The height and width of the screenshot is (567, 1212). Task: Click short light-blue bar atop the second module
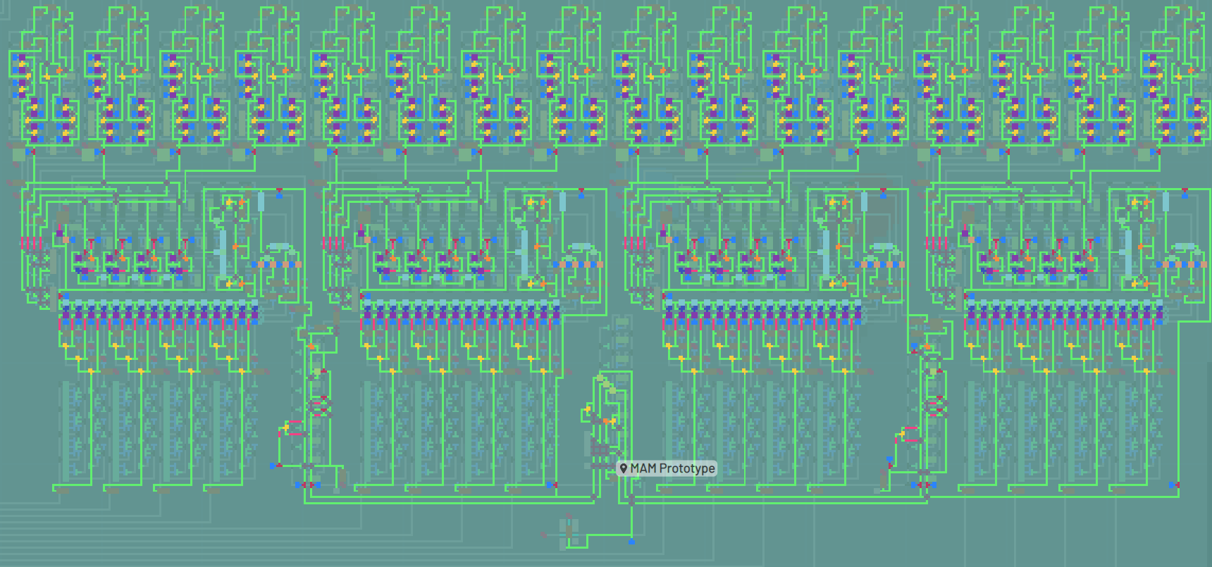562,201
